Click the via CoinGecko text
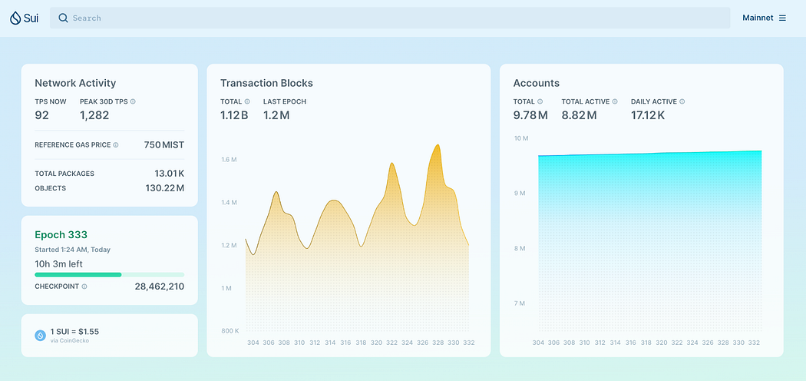The image size is (806, 381). point(69,340)
